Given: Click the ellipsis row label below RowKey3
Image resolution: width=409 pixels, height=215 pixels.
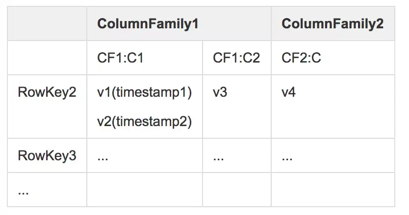Looking at the screenshot, I should click(x=23, y=190).
